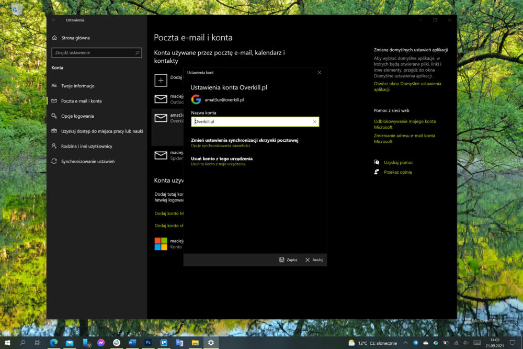Open Word from taskbar
Image resolution: width=523 pixels, height=349 pixels.
click(132, 343)
